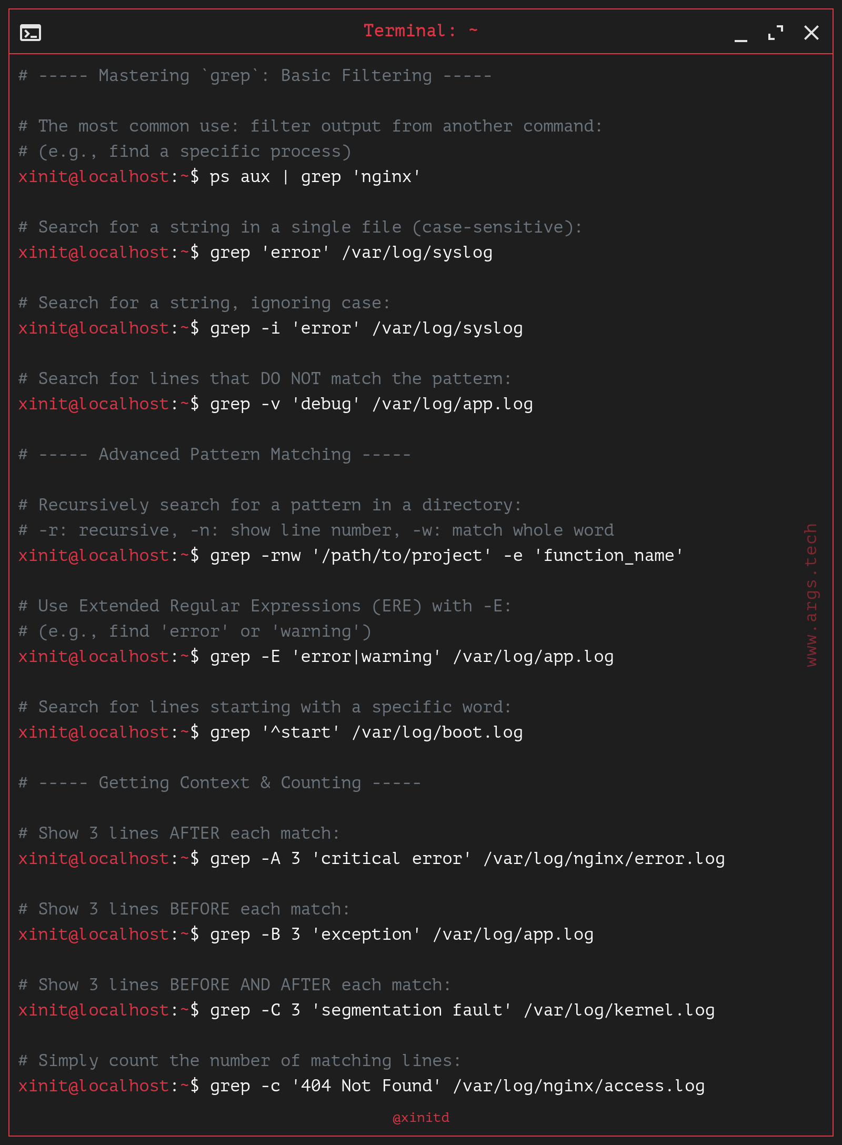
Task: Click the terminal prompt icon in title bar
Action: tap(31, 33)
